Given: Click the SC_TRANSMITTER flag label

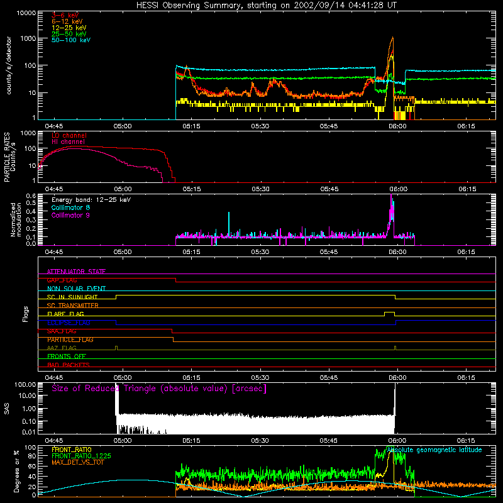Looking at the screenshot, I should click(72, 306).
